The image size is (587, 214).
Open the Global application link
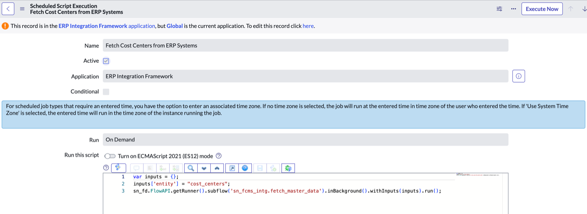tap(174, 26)
